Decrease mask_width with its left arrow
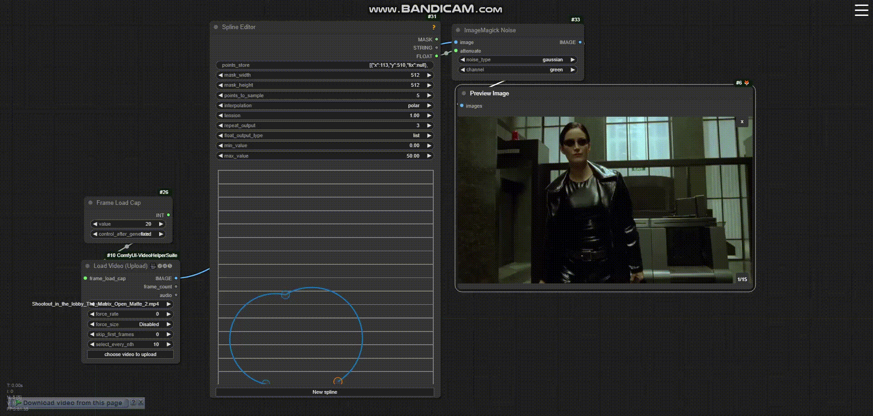Viewport: 873px width, 416px height. coord(221,75)
